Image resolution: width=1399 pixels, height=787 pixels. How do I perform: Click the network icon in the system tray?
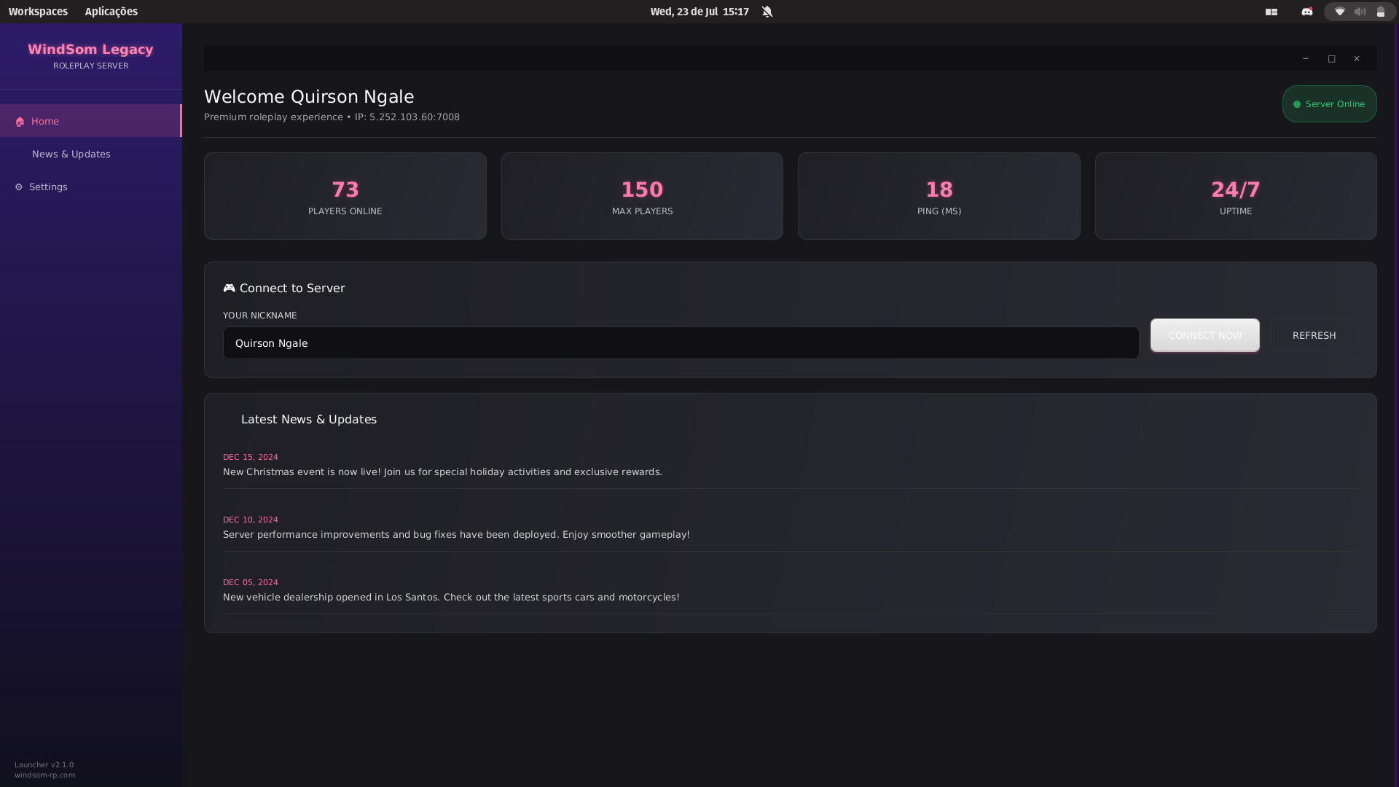click(1339, 12)
